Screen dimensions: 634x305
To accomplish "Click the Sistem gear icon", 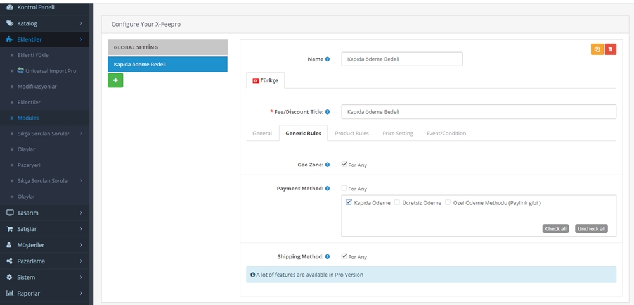I will pos(10,277).
